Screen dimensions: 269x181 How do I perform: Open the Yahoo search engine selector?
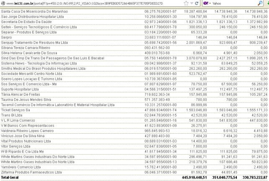(207, 3)
